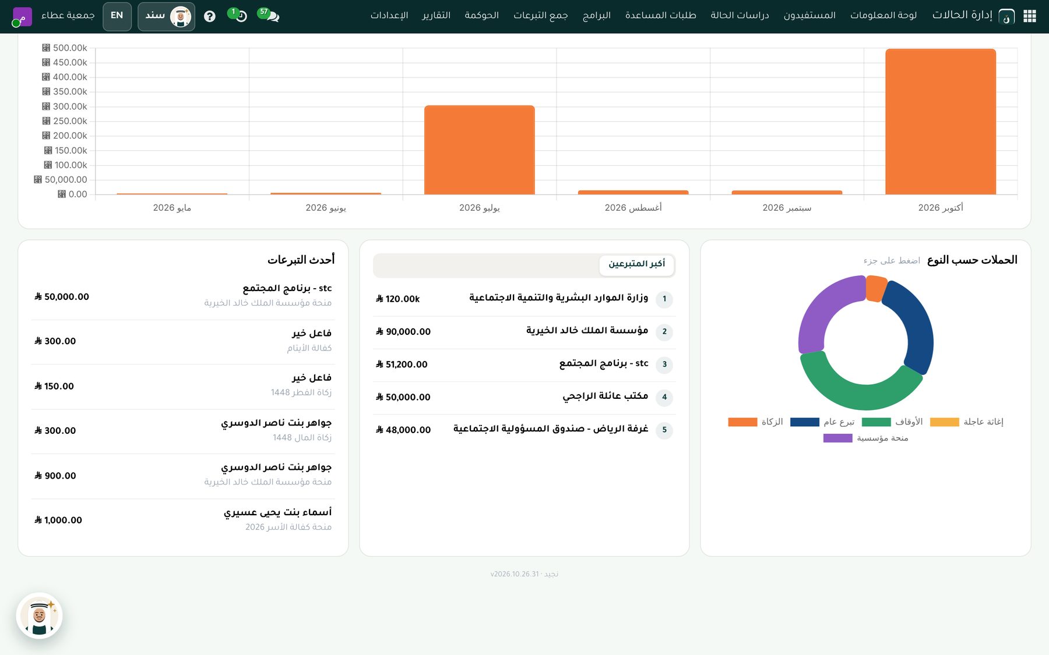The width and height of the screenshot is (1049, 655).
Task: Click the version label v2026.10.26.31
Action: 515,574
